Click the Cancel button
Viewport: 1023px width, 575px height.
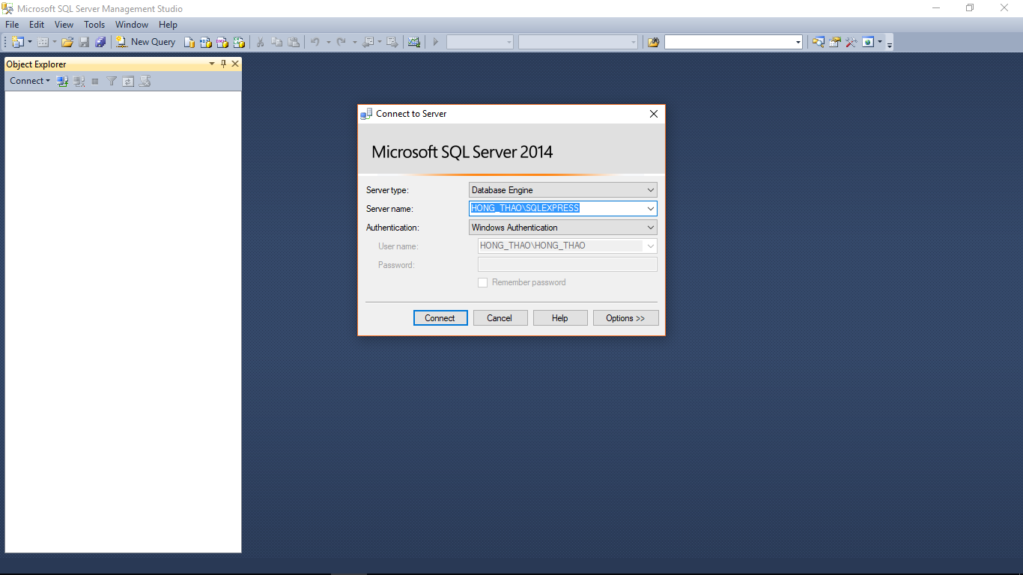[500, 318]
